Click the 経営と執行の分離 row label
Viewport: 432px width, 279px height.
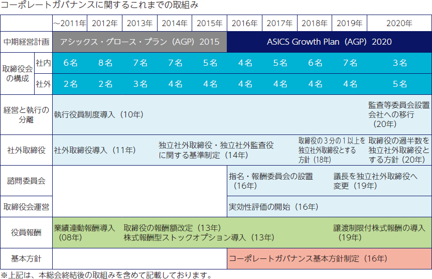point(26,114)
